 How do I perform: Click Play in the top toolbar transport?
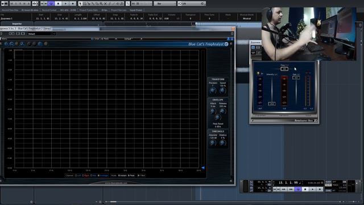coord(65,3)
